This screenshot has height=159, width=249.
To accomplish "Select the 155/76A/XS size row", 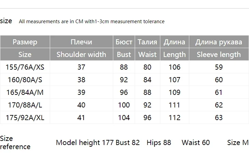I will coord(25,67).
